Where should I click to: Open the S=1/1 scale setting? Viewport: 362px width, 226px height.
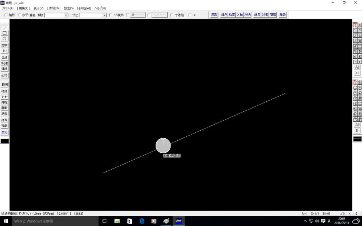point(315,214)
